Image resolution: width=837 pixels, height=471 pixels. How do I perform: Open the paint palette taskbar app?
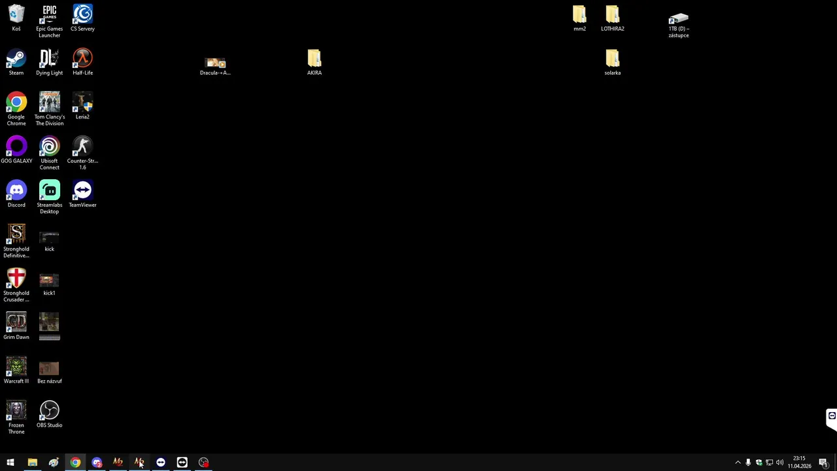[x=54, y=462]
